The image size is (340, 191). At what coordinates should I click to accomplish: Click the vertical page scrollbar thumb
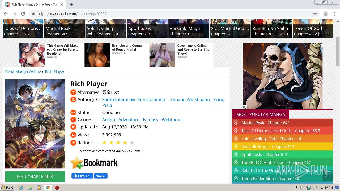[x=338, y=51]
